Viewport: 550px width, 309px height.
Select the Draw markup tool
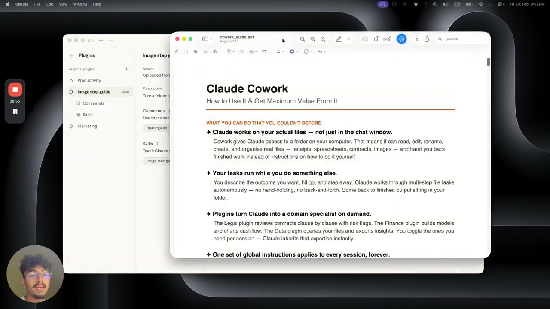click(215, 51)
